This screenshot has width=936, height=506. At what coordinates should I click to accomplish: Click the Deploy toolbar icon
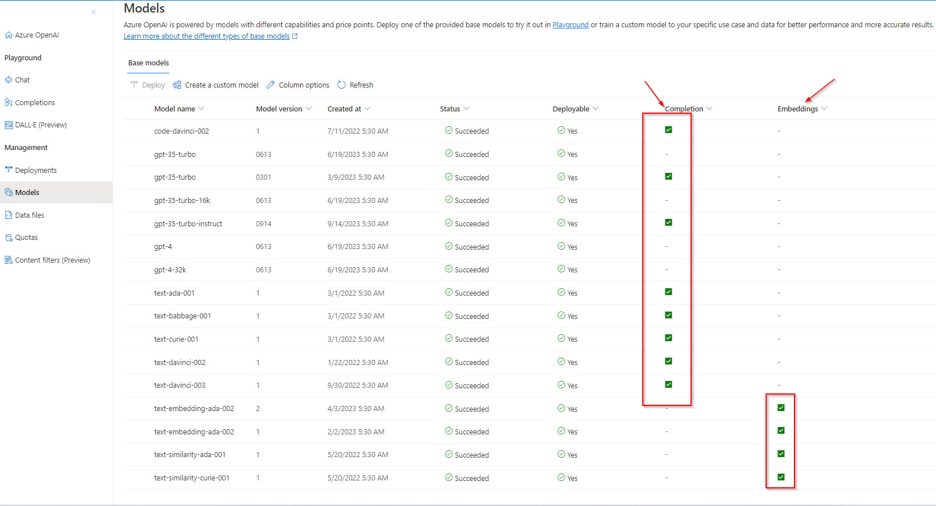pyautogui.click(x=134, y=84)
